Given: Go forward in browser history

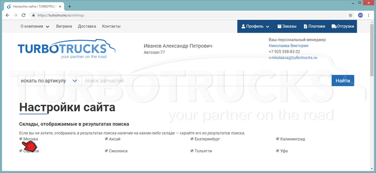Looking at the screenshot, I should [16, 15].
